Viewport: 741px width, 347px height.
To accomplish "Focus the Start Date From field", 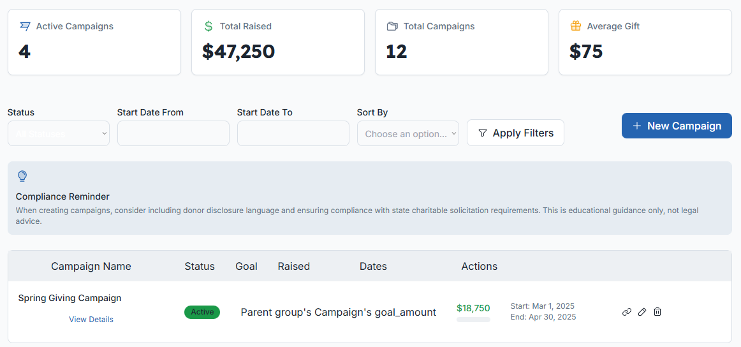I will 173,133.
